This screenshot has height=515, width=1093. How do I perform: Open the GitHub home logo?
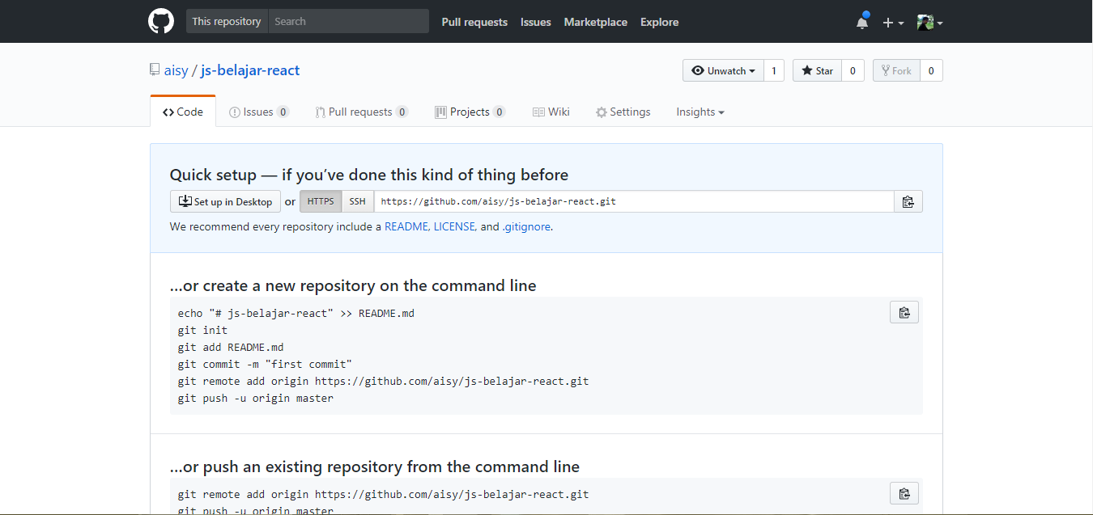161,22
